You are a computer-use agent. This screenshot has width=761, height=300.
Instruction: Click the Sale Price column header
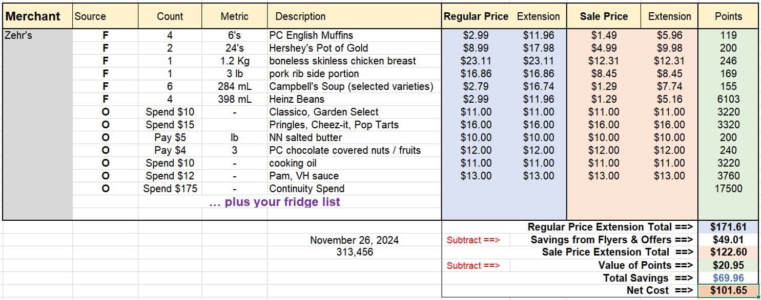click(604, 16)
